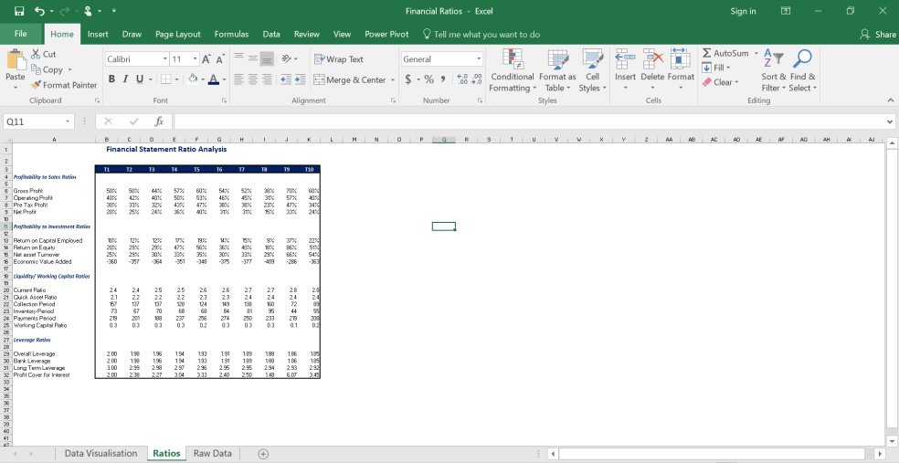Viewport: 899px width, 463px height.
Task: Click the Save icon in quick access toolbar
Action: tap(19, 11)
